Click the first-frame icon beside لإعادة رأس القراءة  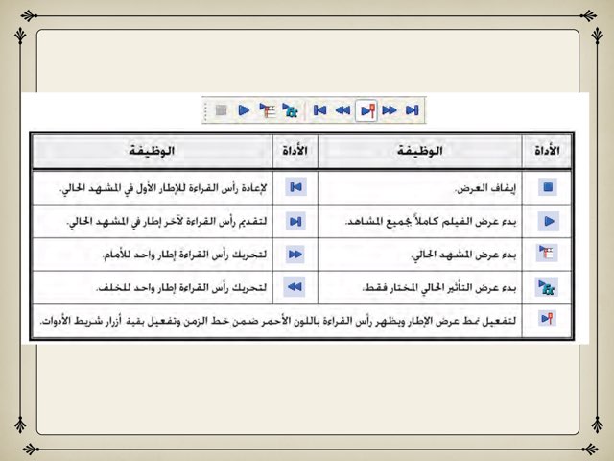click(295, 187)
